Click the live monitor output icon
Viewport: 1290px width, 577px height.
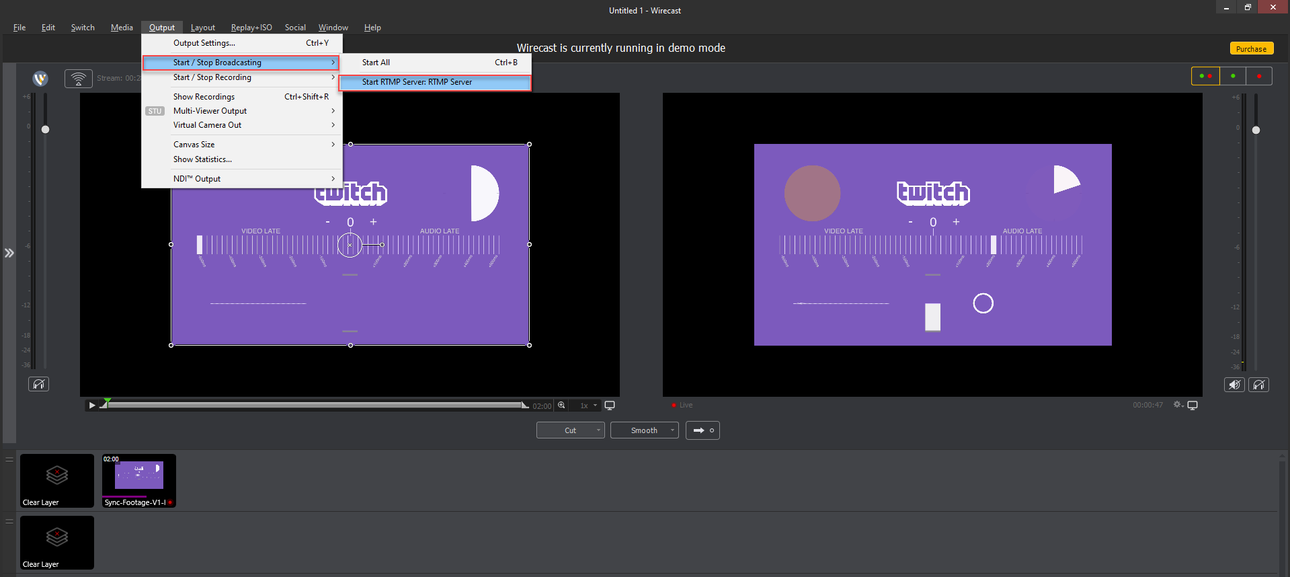(x=1193, y=405)
